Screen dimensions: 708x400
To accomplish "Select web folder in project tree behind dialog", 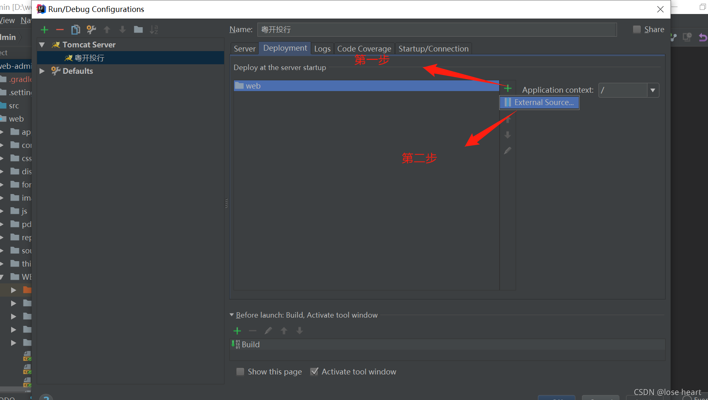I will coord(16,119).
